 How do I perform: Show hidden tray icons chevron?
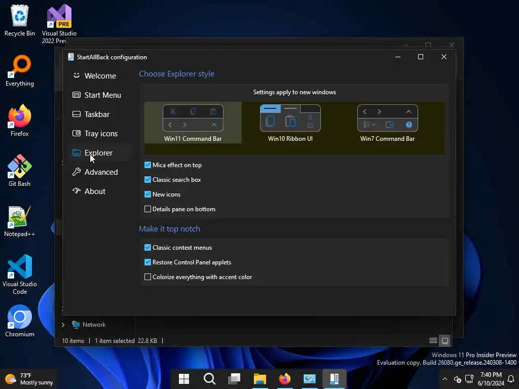pyautogui.click(x=445, y=379)
